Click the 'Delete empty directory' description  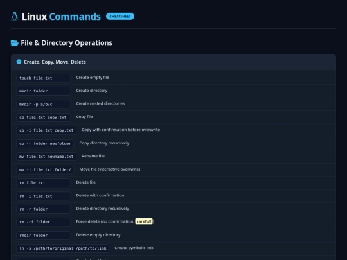point(98,235)
